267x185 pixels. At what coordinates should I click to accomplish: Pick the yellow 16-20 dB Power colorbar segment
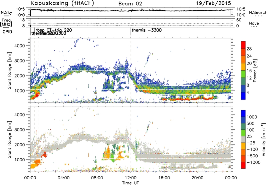(x=243, y=67)
